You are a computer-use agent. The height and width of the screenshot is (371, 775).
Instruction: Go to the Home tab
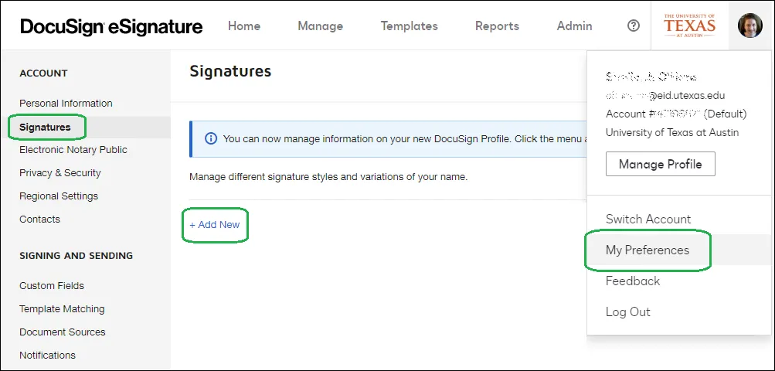coord(244,26)
